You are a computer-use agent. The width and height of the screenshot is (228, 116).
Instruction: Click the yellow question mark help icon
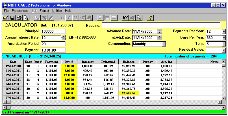point(150,18)
